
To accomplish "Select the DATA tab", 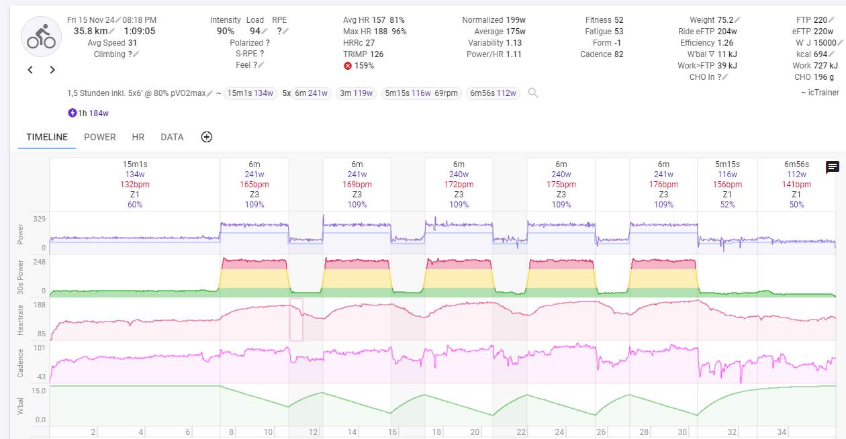I will pos(172,137).
